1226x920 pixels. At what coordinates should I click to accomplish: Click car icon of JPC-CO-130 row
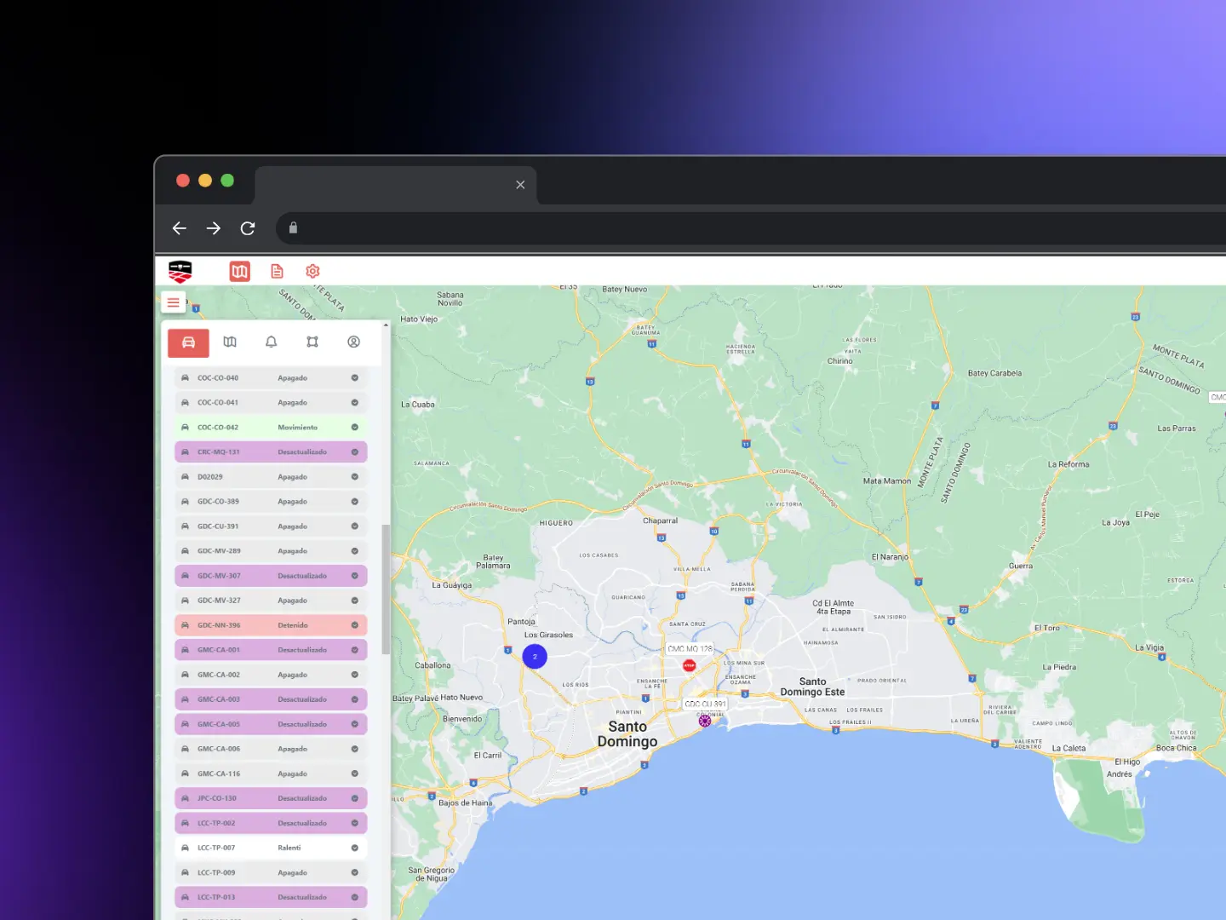coord(185,798)
